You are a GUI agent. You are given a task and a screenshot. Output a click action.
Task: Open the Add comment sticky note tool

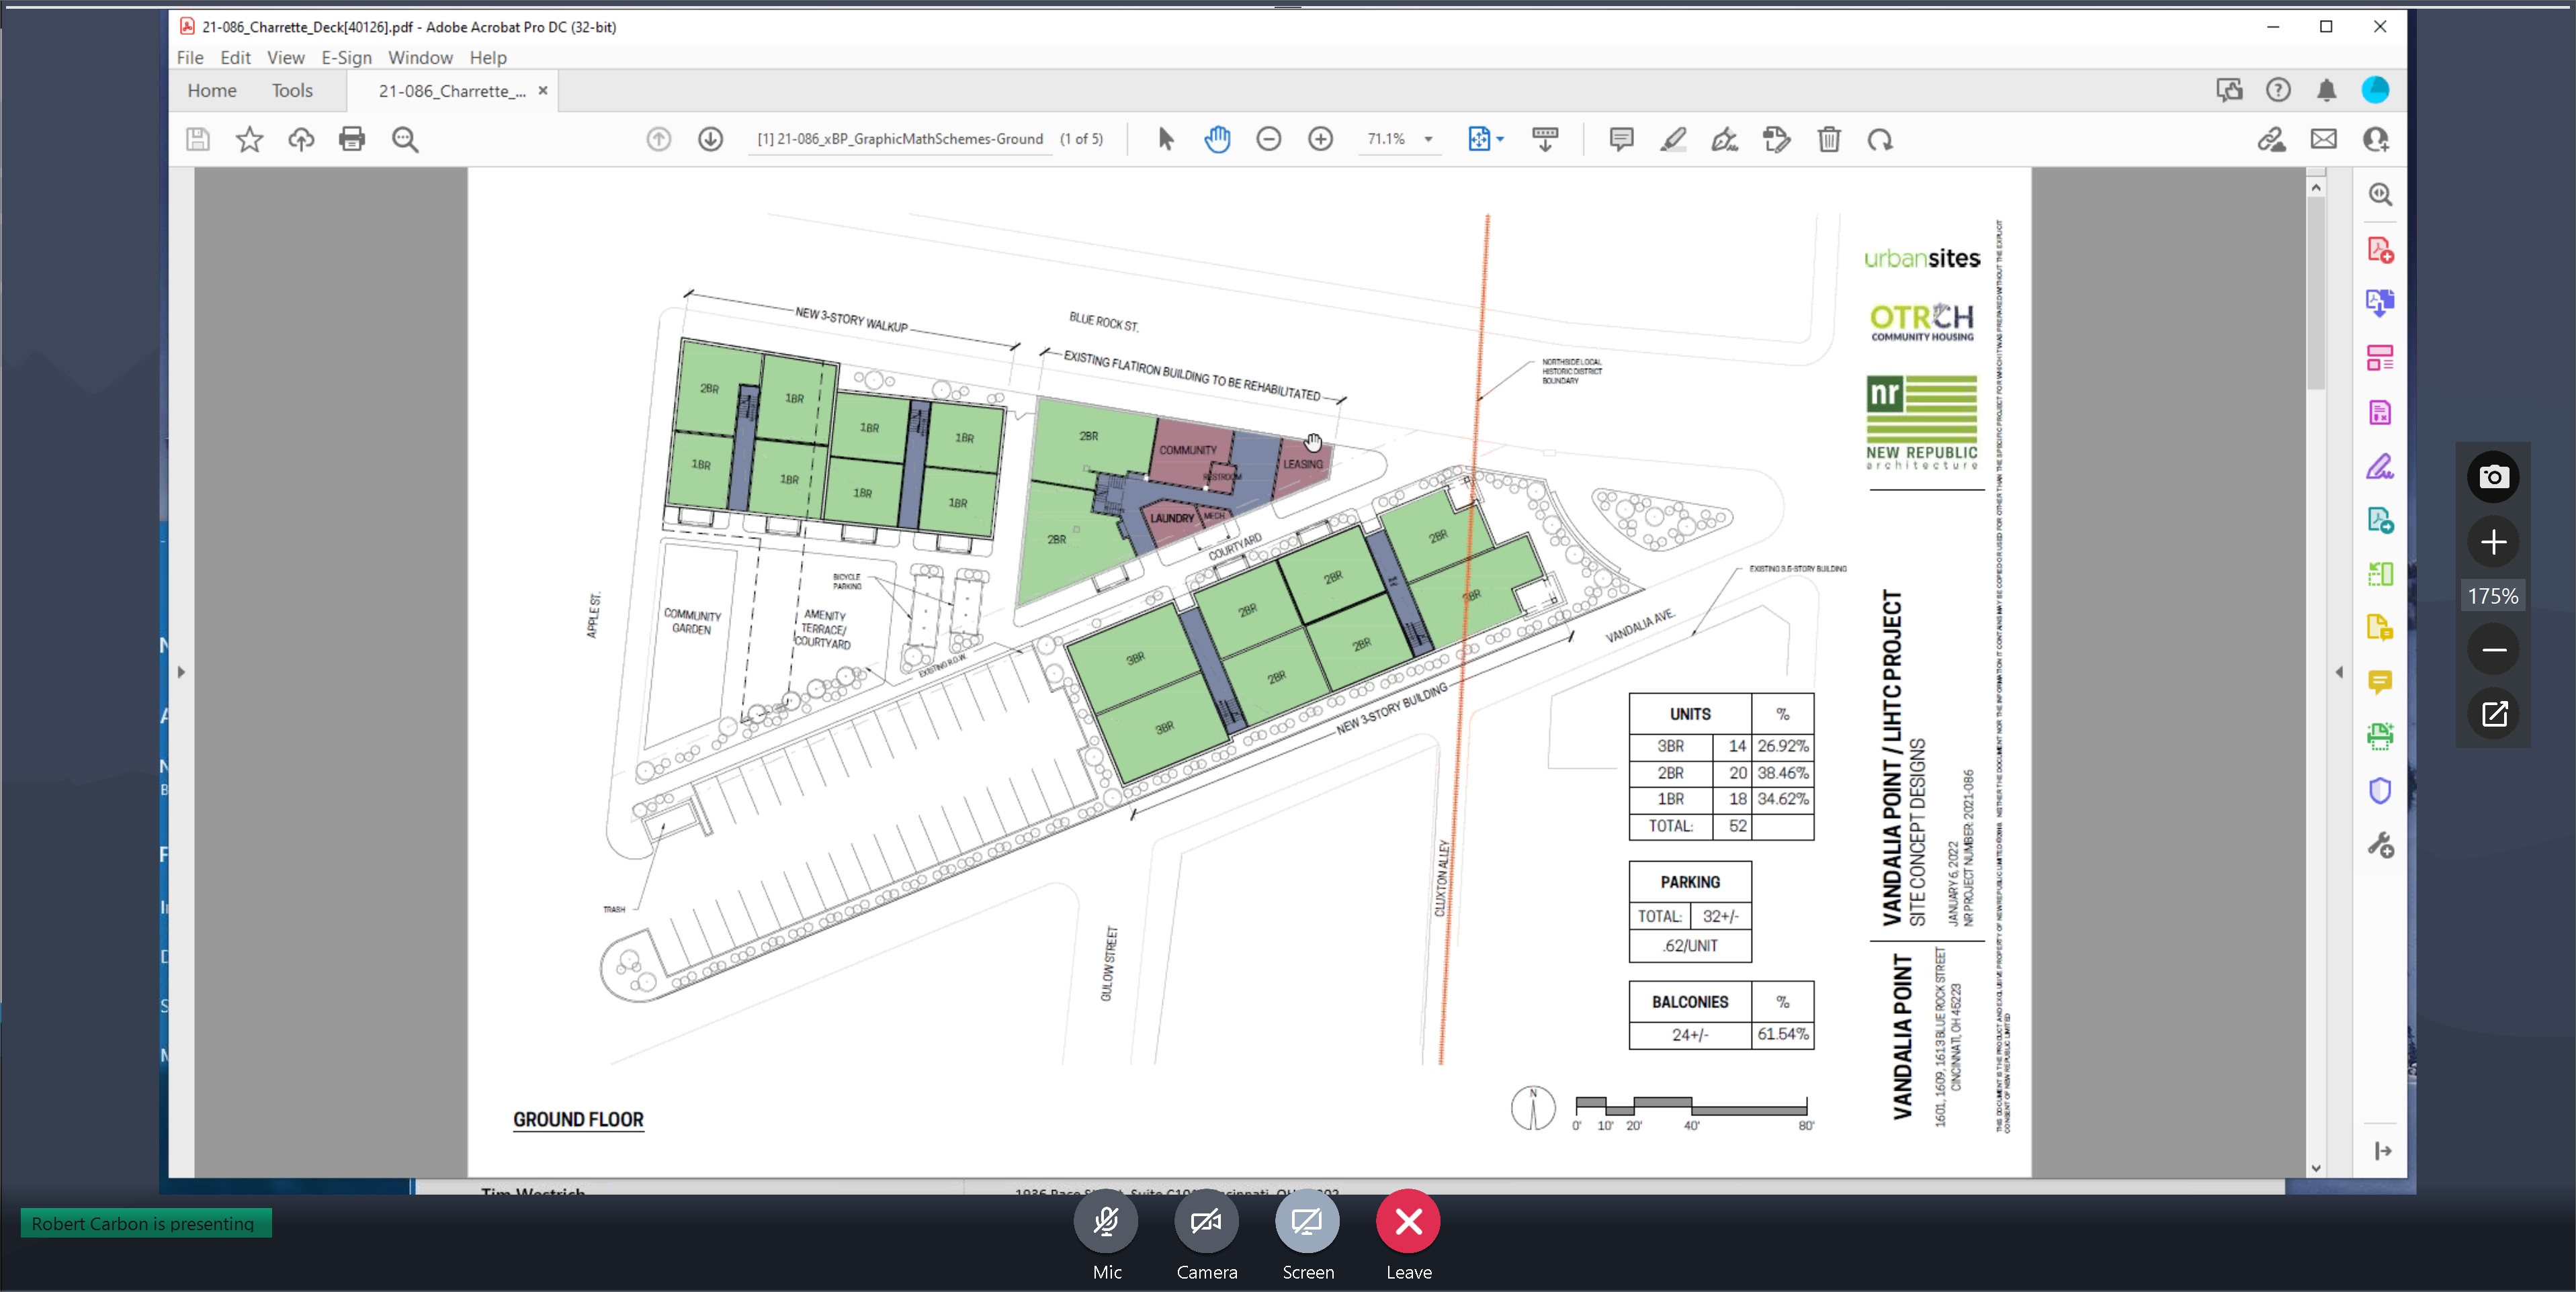click(x=1621, y=139)
